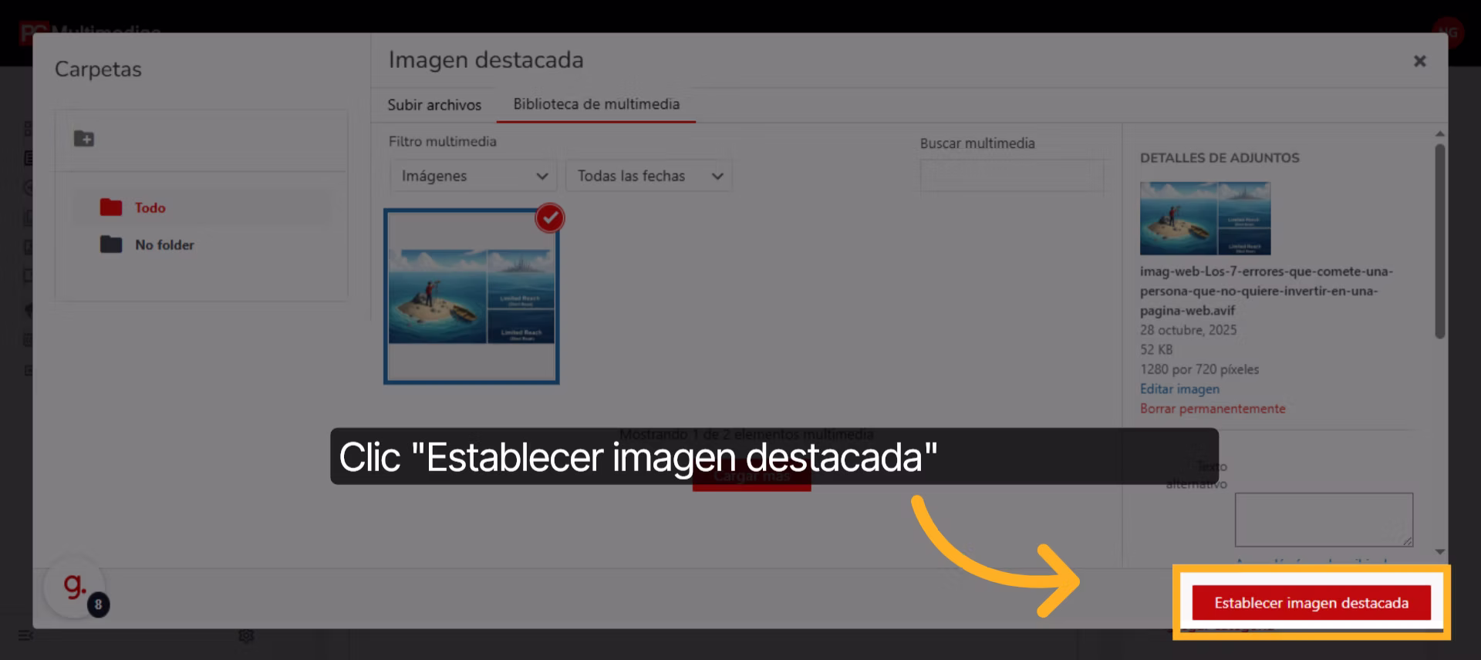Switch to the Subir archivos tab
This screenshot has width=1481, height=660.
tap(434, 105)
